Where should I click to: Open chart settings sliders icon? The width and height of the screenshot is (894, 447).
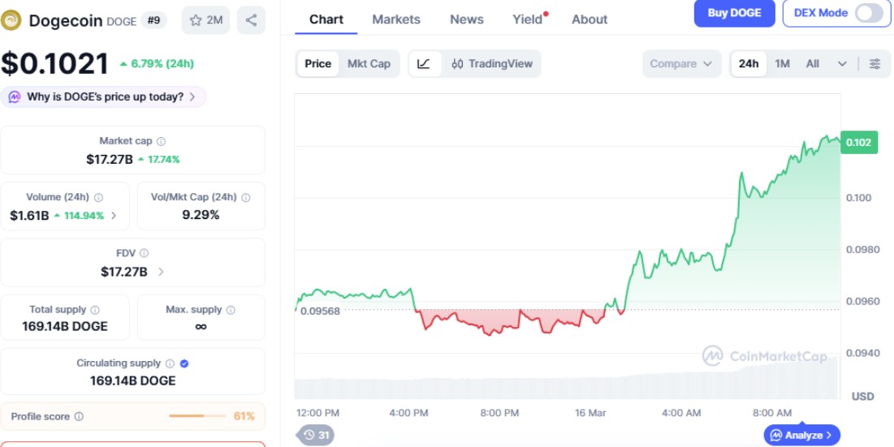875,64
